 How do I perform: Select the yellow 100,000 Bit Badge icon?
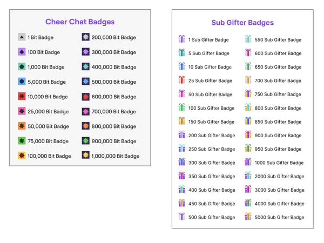click(x=21, y=156)
